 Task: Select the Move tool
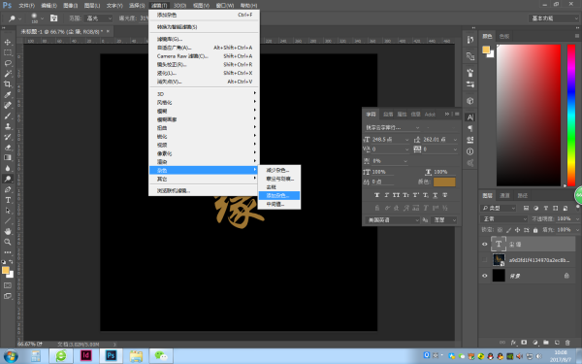coord(8,42)
